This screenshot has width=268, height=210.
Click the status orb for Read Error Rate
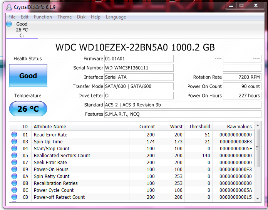coord(14,134)
